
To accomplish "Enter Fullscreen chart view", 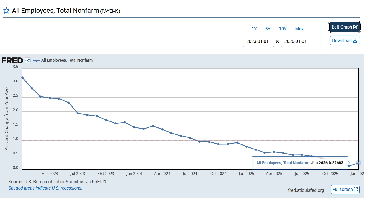I will click(345, 190).
